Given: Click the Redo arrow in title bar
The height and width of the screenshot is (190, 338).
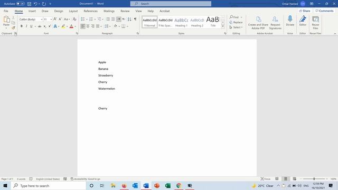Looking at the screenshot, I should (x=44, y=4).
